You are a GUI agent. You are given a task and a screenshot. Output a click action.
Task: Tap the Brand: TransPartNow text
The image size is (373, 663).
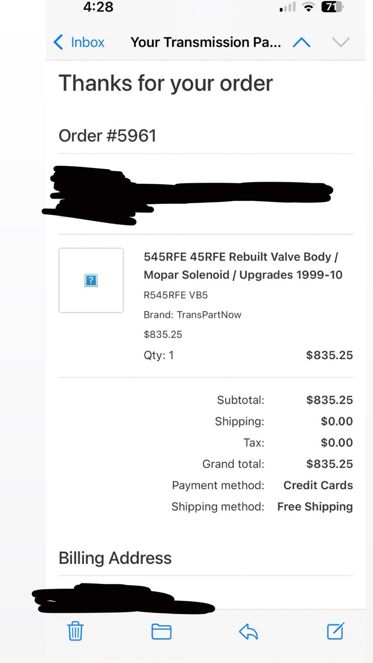192,315
